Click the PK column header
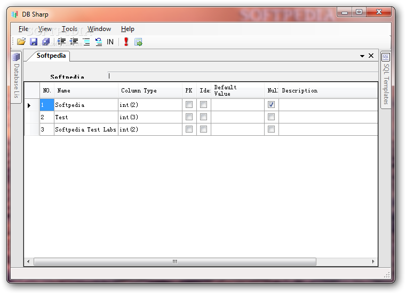The image size is (406, 294). click(189, 90)
